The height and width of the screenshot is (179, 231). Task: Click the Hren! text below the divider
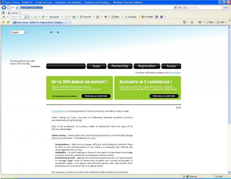click(178, 108)
